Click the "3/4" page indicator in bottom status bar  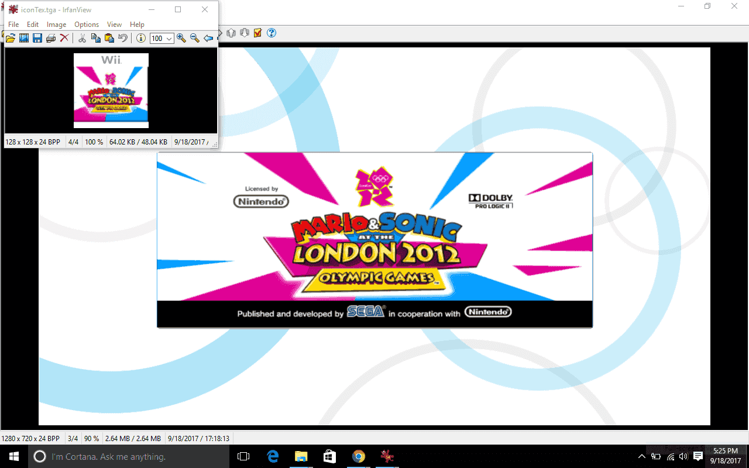pos(73,439)
